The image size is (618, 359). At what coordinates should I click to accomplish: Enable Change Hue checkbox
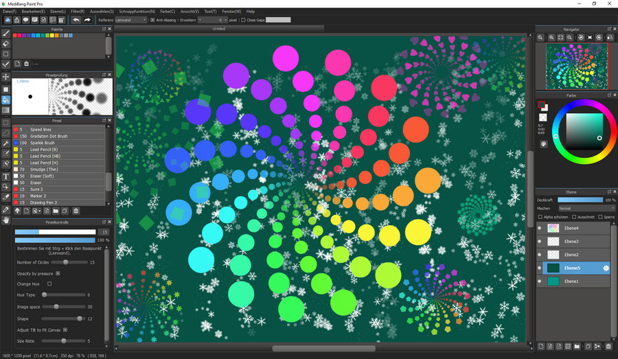click(x=49, y=283)
